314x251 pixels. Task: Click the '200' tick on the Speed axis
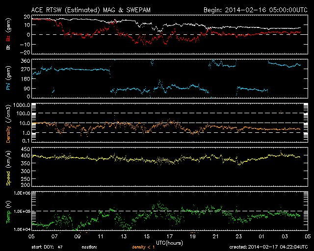pyautogui.click(x=26, y=185)
